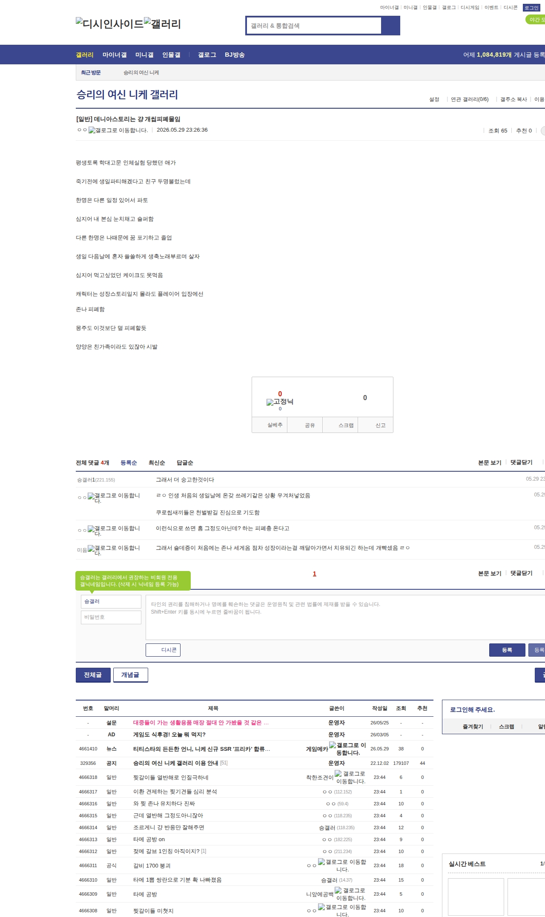Open the post 와 찢 존나 유치하다 진짜
Viewport: 545px width, 917px height.
coord(164,804)
